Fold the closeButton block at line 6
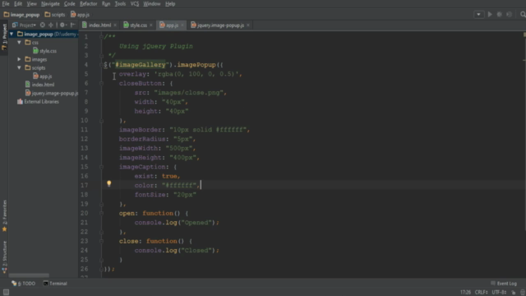 tap(101, 83)
